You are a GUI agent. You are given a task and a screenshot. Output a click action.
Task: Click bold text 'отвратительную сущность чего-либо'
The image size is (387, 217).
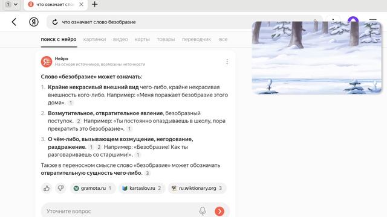click(x=91, y=173)
